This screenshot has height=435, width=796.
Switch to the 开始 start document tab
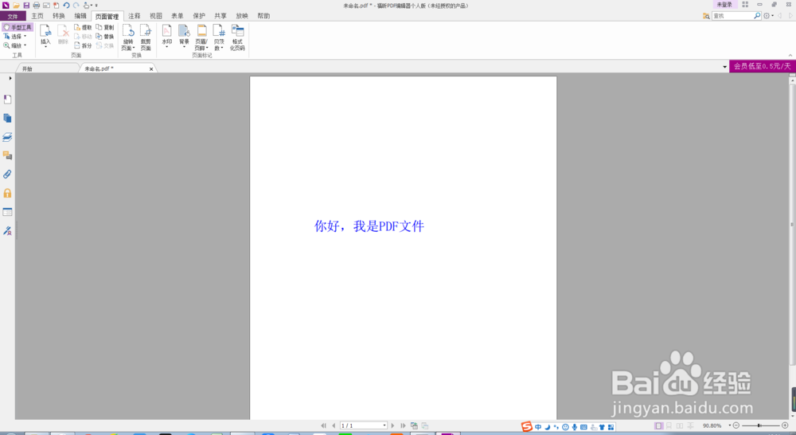[x=45, y=69]
